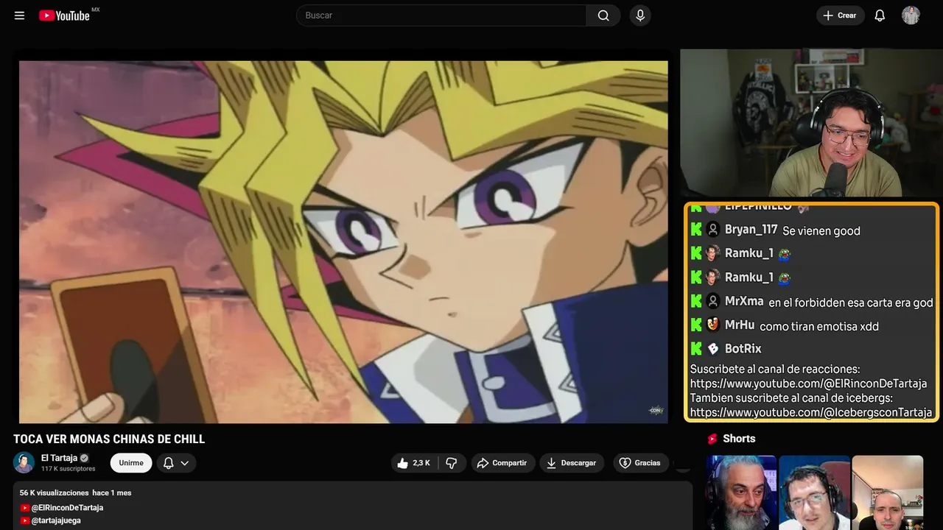Dislike the video with the thumbs-down icon
This screenshot has height=530, width=943.
[452, 463]
